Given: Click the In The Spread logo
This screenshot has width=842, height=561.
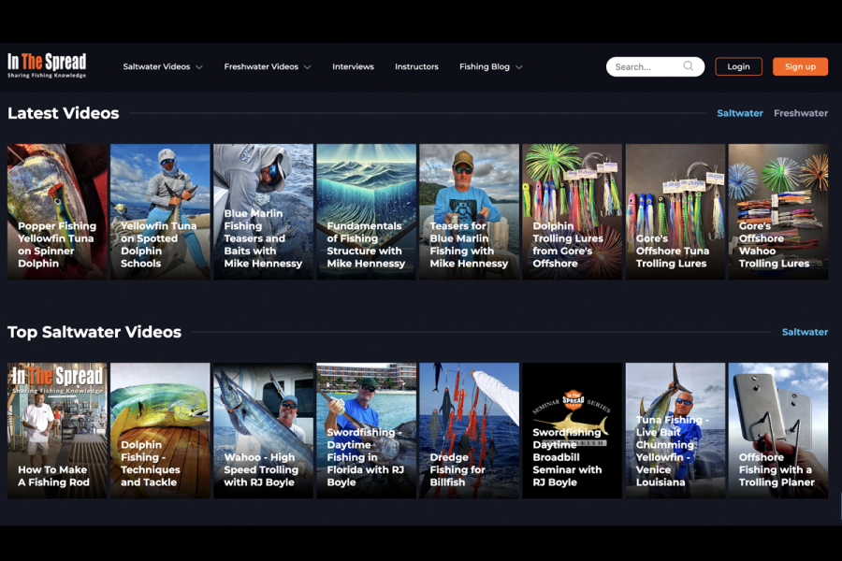Looking at the screenshot, I should coord(46,65).
